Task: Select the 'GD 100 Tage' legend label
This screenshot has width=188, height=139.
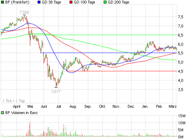Action: pyautogui.click(x=84, y=2)
